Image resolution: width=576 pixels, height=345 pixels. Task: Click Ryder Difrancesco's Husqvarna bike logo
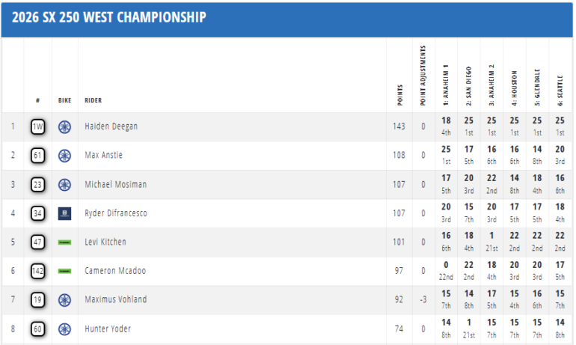(65, 213)
